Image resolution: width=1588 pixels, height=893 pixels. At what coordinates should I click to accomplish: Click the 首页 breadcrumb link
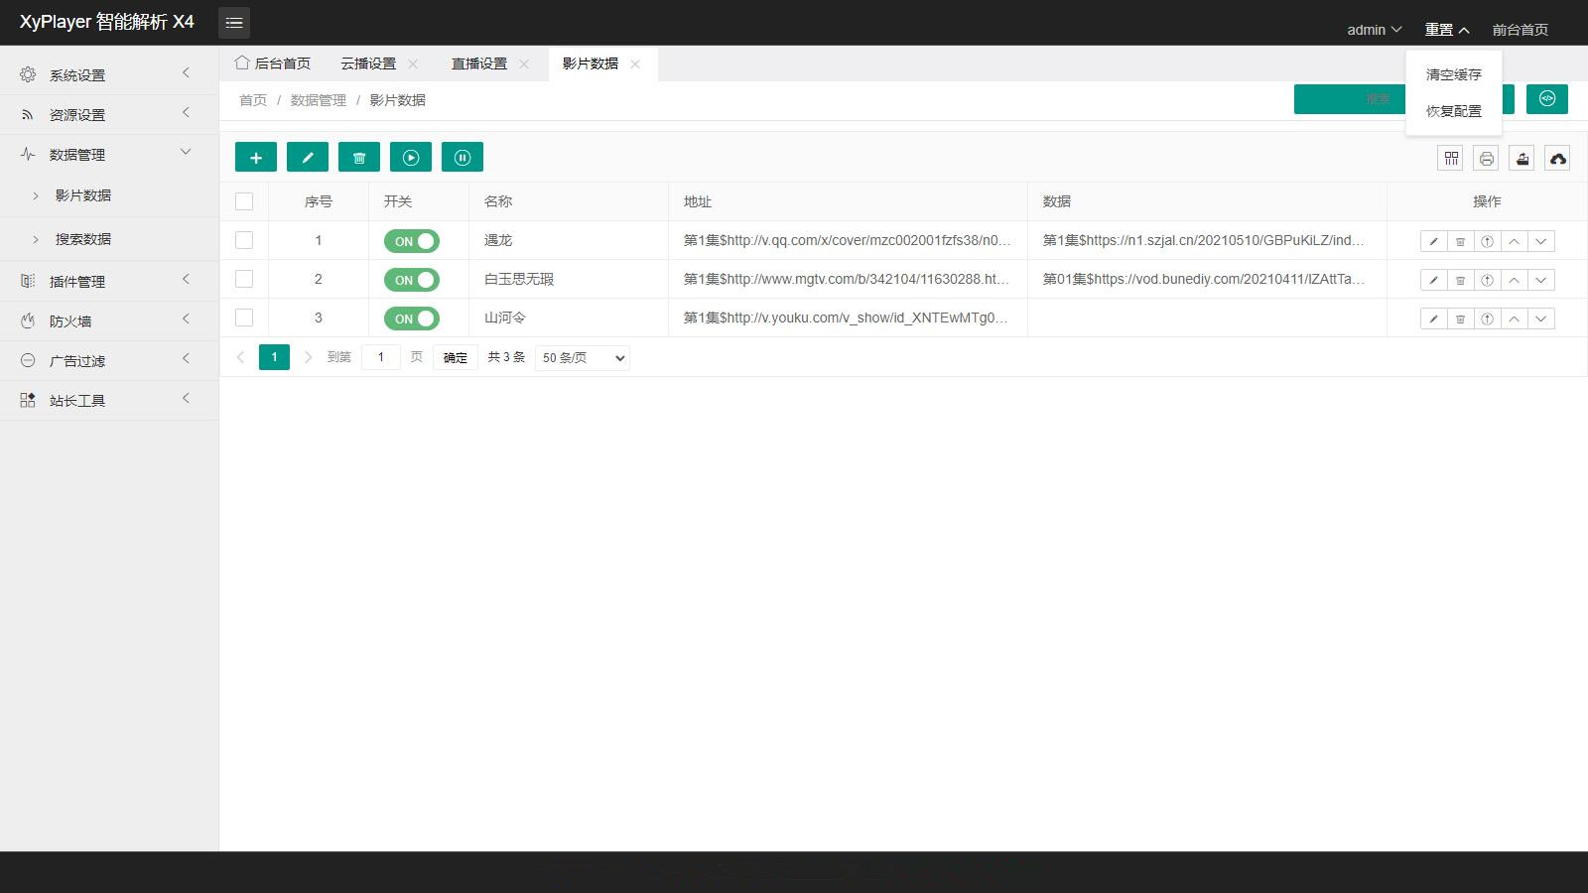pos(253,100)
